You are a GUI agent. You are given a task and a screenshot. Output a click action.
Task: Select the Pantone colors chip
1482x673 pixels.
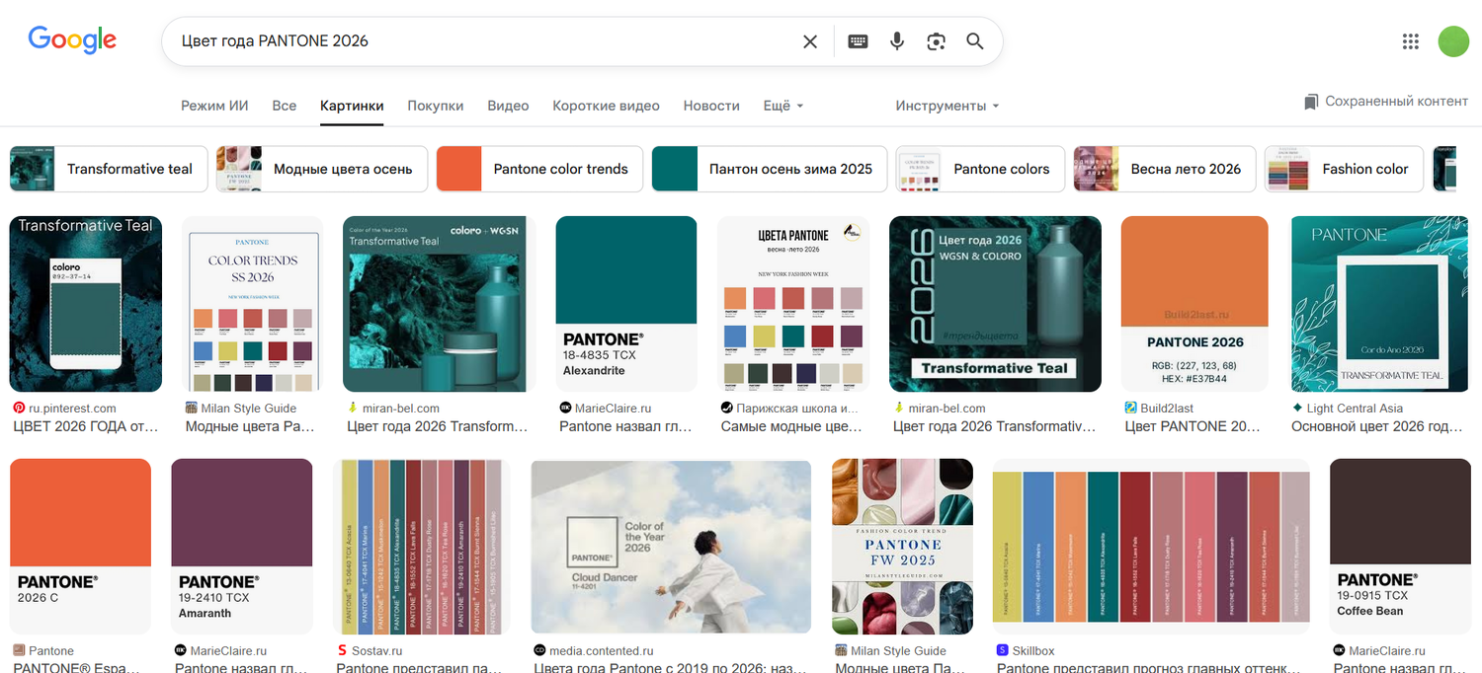tap(981, 169)
